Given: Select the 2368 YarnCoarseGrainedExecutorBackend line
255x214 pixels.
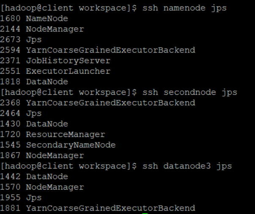Looking at the screenshot, I should click(98, 103).
